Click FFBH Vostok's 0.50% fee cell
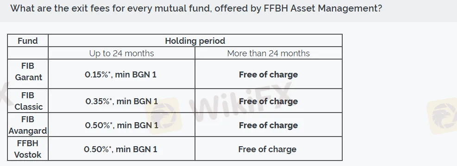Image resolution: width=457 pixels, height=166 pixels. [x=120, y=149]
